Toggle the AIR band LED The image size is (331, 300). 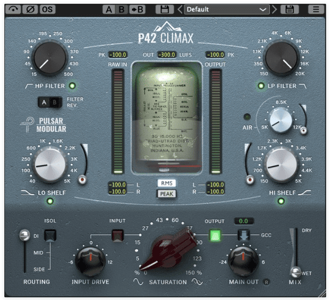click(247, 117)
